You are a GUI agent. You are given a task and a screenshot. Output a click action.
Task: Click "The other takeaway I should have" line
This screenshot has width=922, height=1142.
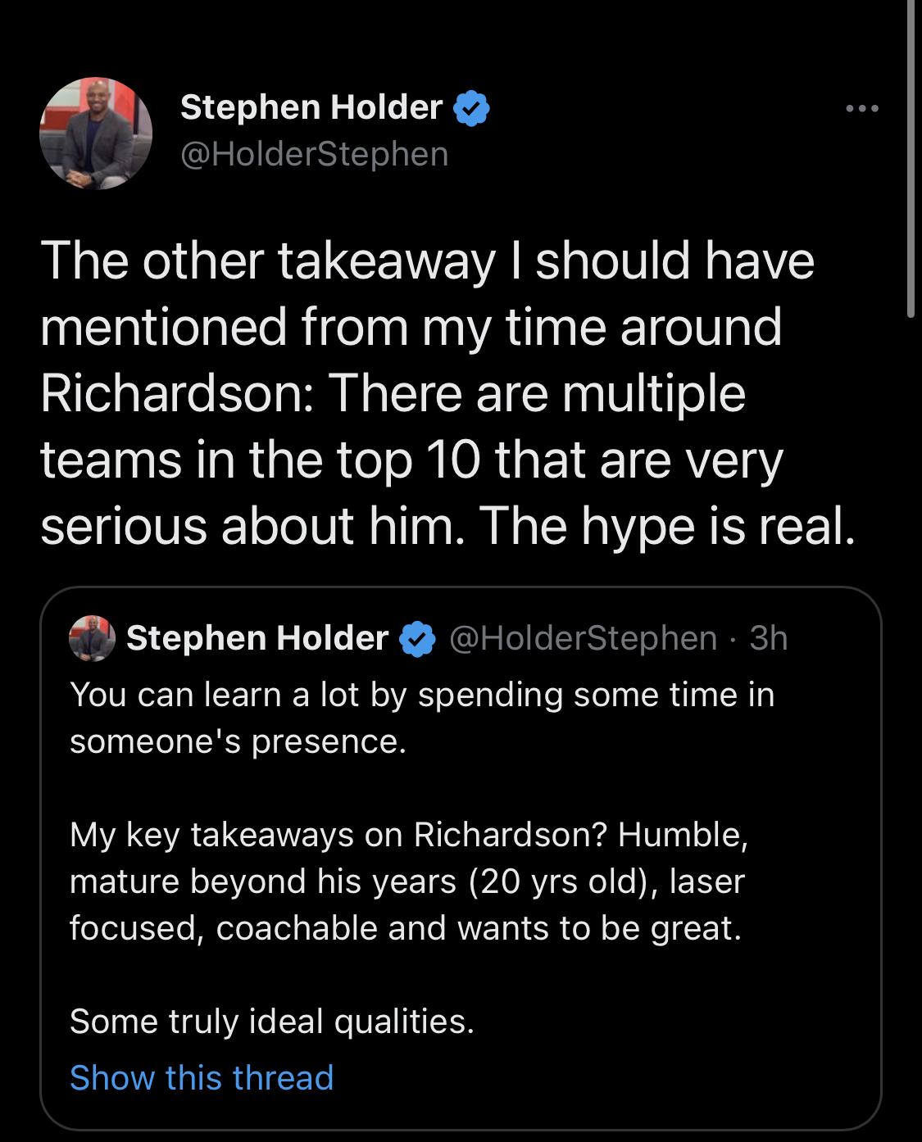coord(427,261)
